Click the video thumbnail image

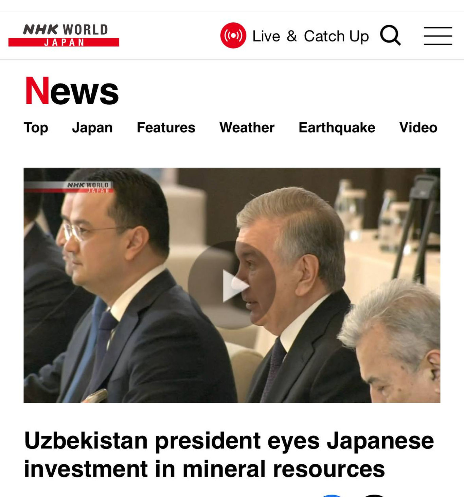tap(232, 285)
